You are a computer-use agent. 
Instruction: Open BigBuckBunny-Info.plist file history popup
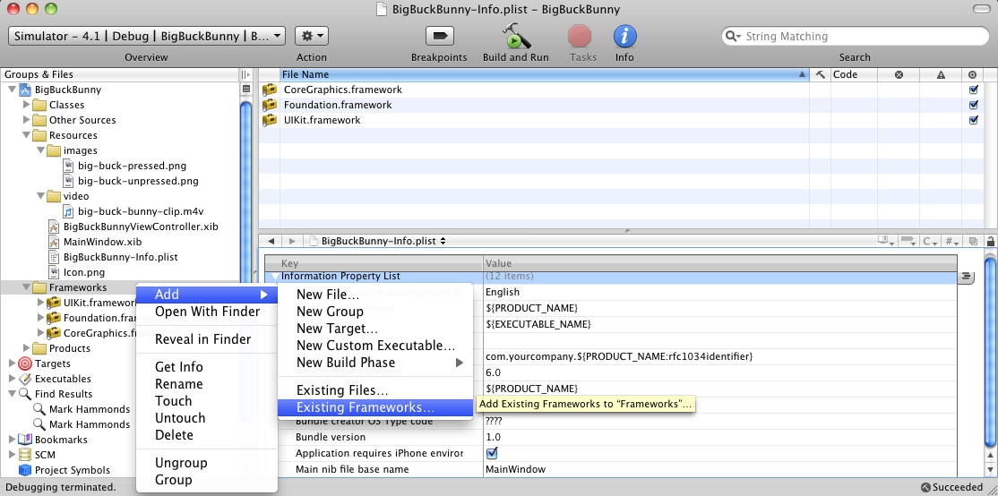pos(377,241)
